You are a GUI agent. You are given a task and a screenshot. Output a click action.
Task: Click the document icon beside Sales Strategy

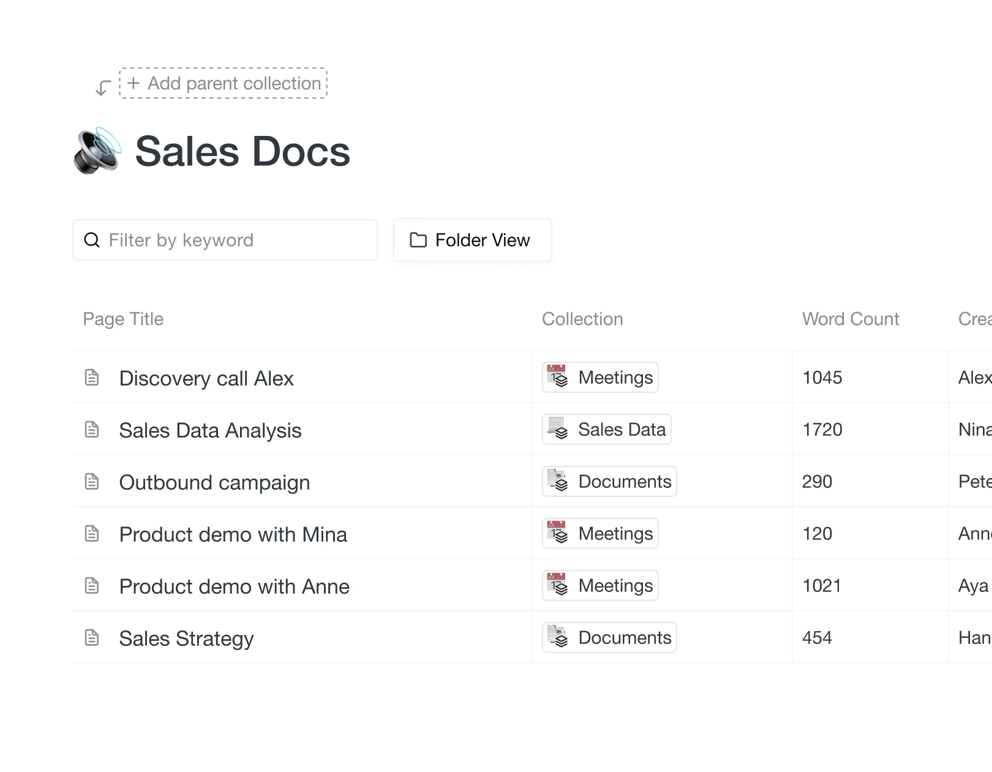click(92, 638)
